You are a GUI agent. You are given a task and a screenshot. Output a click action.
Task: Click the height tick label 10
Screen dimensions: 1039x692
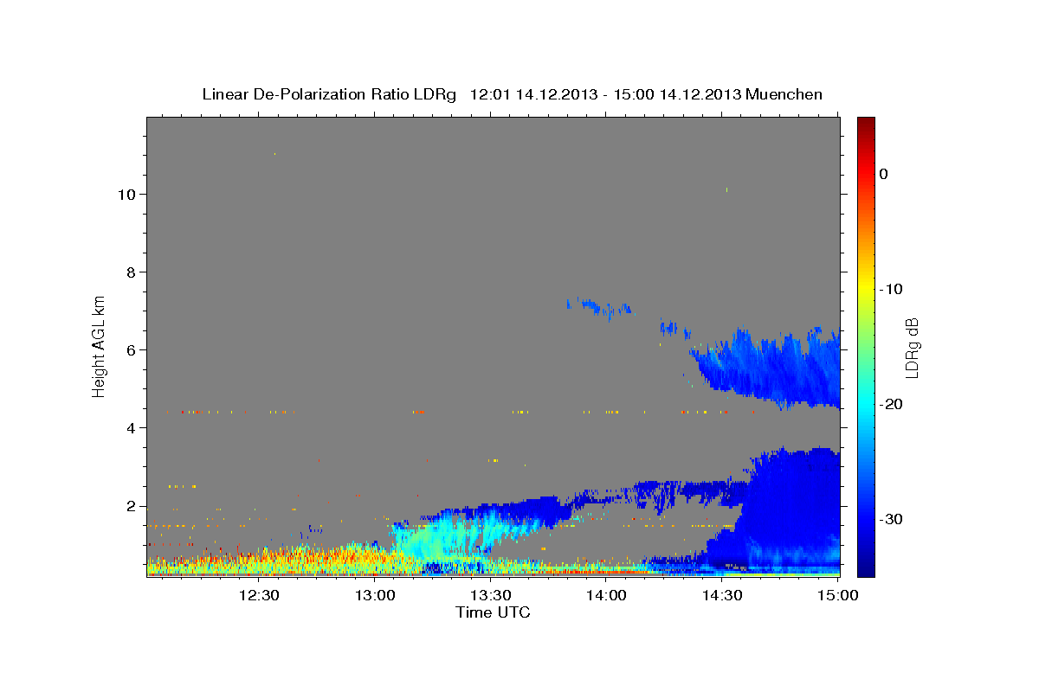point(126,194)
